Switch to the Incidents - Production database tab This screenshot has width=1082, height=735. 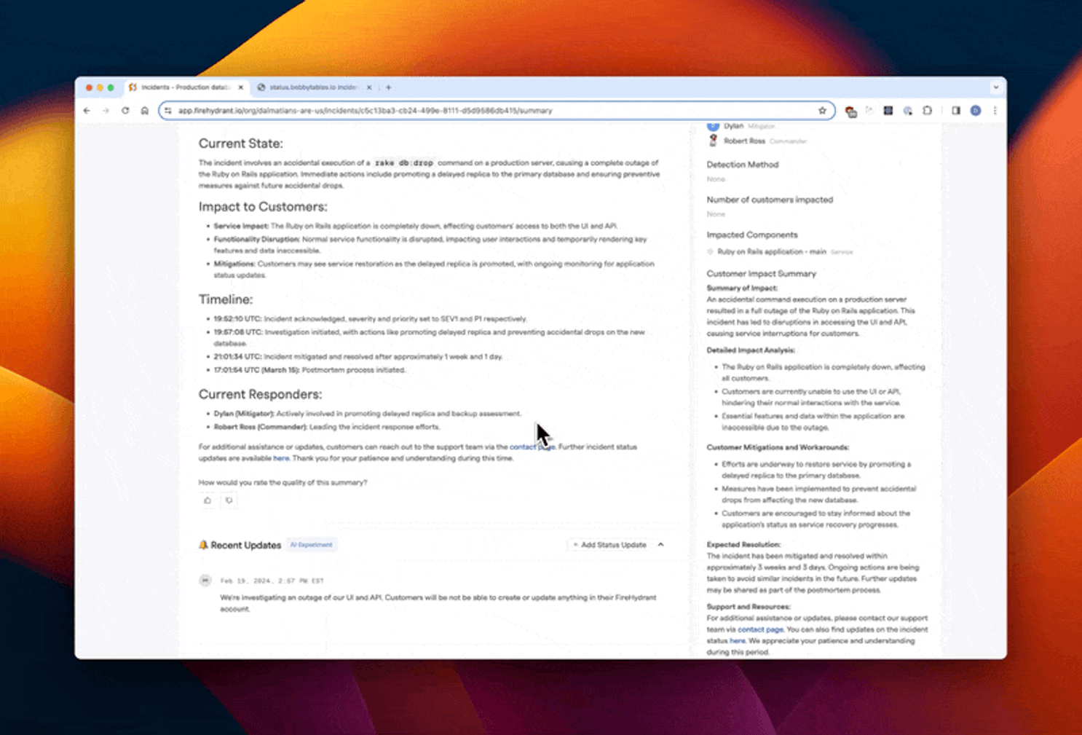pos(185,87)
